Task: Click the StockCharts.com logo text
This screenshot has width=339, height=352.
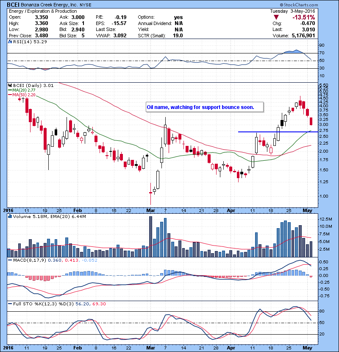Action: (299, 5)
